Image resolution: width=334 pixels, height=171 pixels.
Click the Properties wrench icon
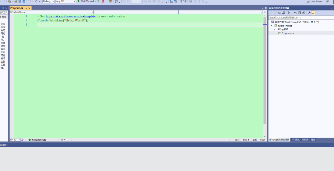[x=309, y=13]
